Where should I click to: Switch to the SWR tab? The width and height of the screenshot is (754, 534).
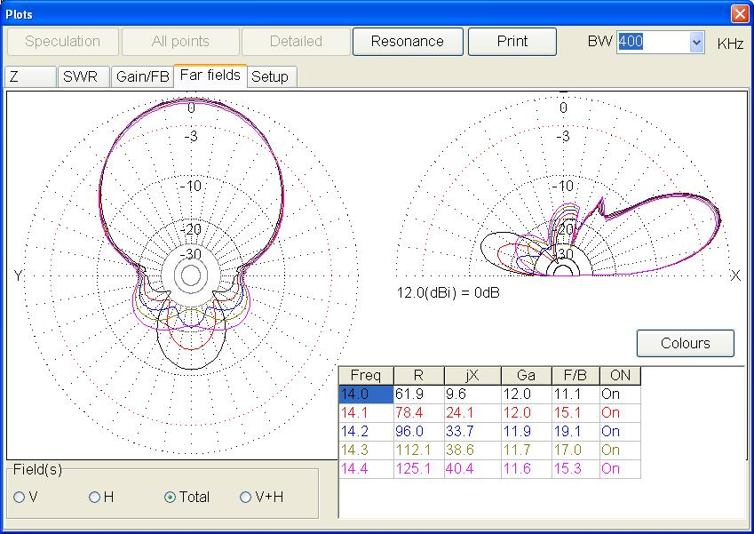click(x=83, y=76)
